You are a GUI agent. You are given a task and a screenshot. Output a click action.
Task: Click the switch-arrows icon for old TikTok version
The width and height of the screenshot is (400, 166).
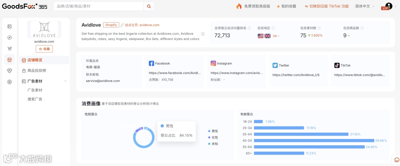306,6
